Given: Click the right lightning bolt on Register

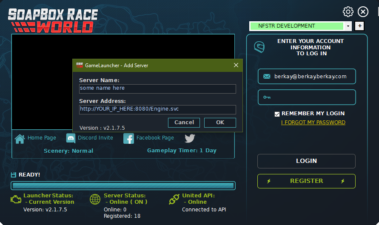Looking at the screenshot, I should (343, 181).
